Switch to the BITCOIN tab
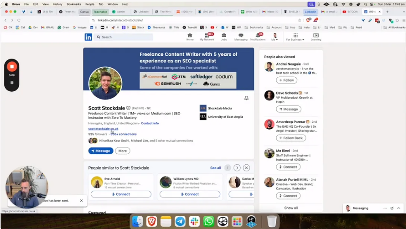The image size is (406, 229). pos(350,12)
